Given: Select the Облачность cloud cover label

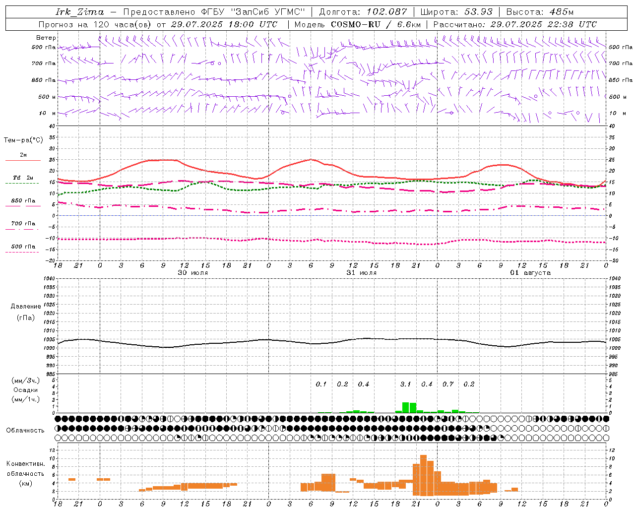Looking at the screenshot, I should 25,431.
